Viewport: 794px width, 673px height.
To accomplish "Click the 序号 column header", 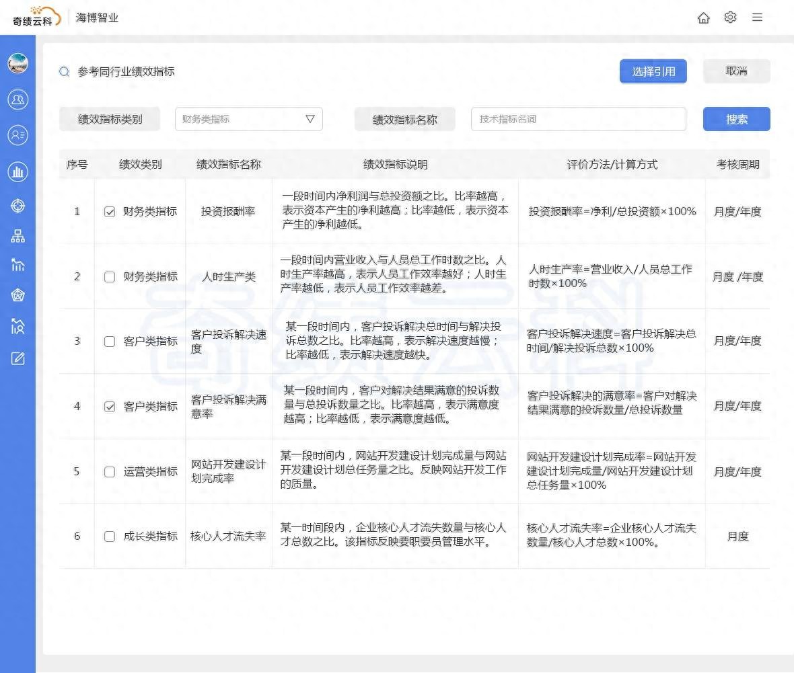I will [x=77, y=165].
